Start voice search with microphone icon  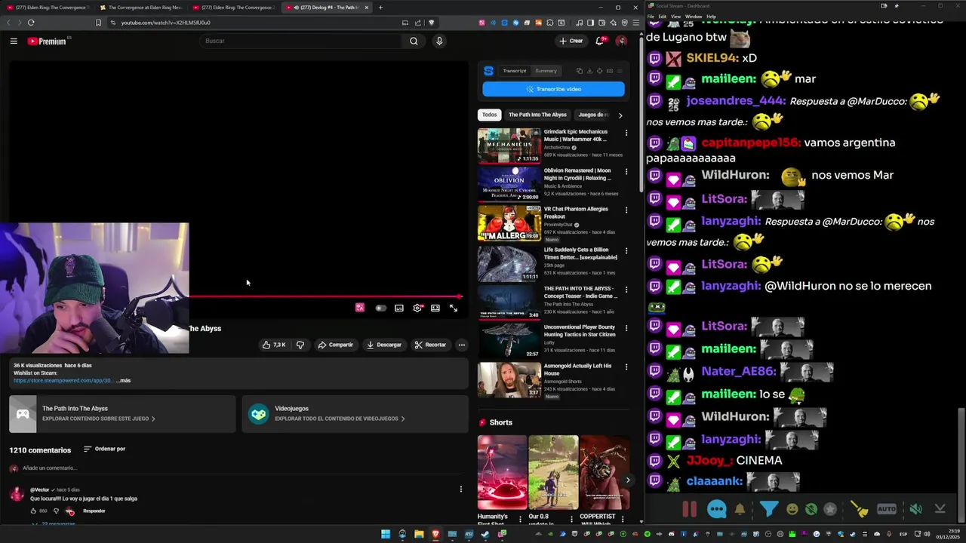pos(439,41)
